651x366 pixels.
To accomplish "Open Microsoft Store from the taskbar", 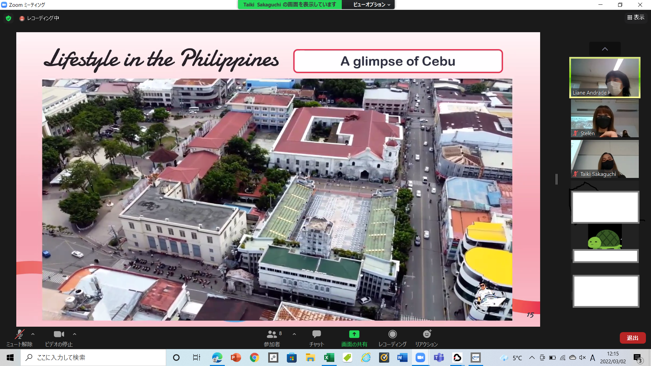I will click(292, 358).
